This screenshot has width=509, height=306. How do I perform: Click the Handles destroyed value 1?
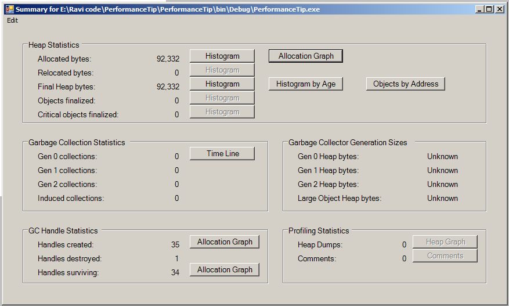pyautogui.click(x=177, y=258)
